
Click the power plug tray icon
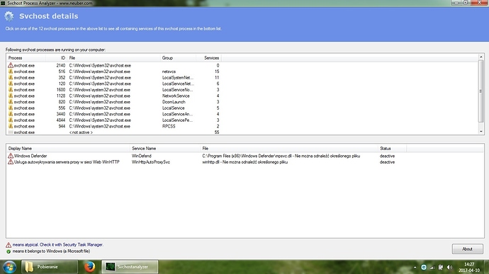point(441,267)
